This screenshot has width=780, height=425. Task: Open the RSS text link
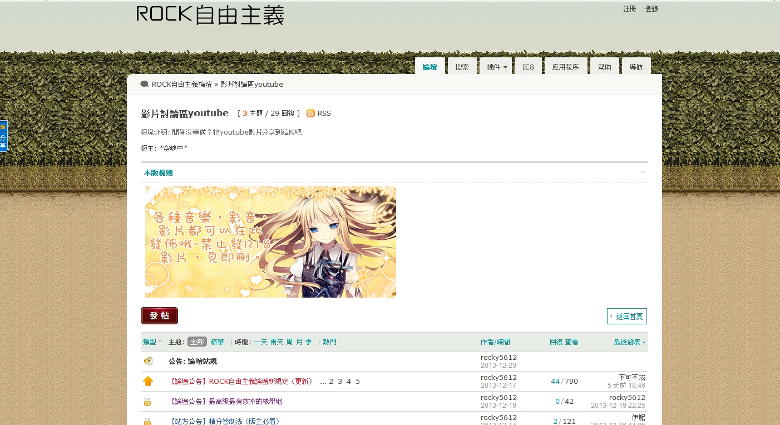tap(324, 113)
